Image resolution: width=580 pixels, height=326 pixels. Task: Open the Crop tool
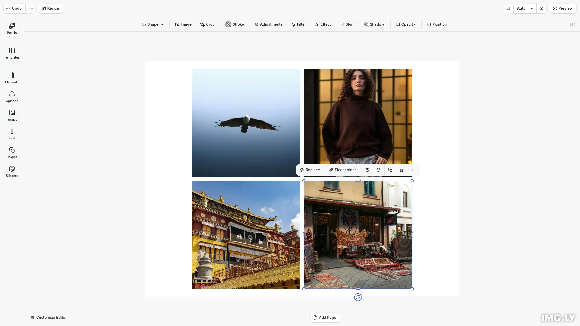click(x=208, y=24)
